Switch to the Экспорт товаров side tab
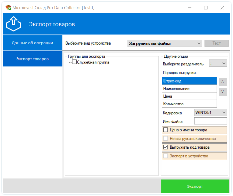 (x=32, y=59)
